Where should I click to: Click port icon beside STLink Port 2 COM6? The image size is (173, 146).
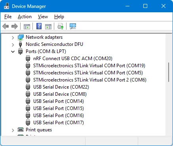(28, 80)
